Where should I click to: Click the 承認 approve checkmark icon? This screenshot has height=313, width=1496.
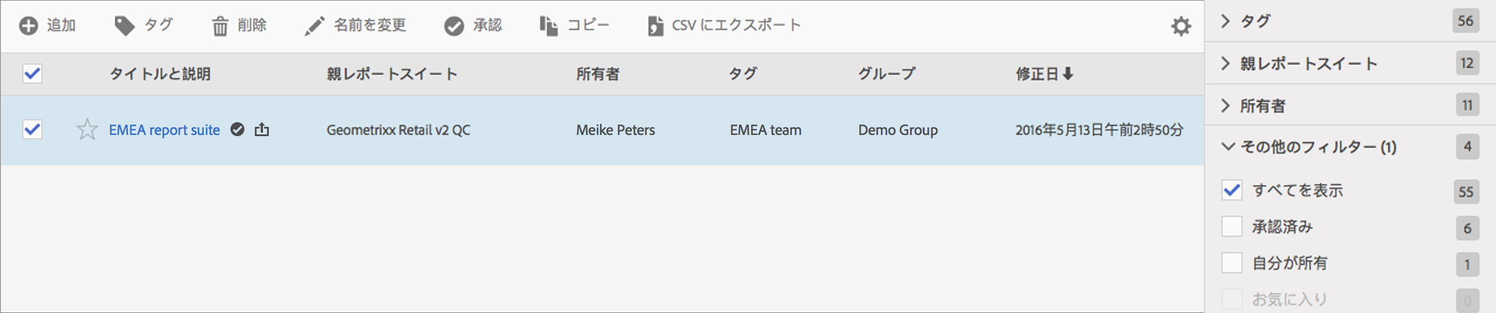(x=454, y=26)
